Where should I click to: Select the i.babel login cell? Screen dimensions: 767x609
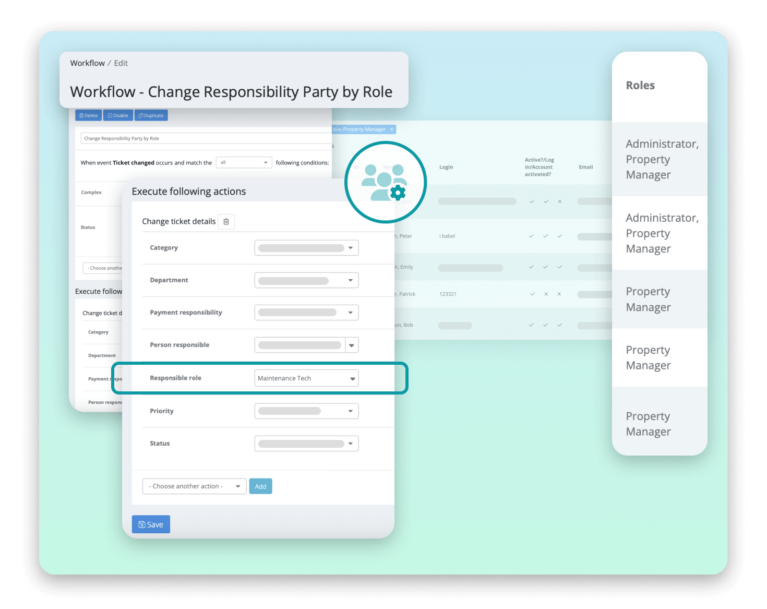pyautogui.click(x=447, y=236)
